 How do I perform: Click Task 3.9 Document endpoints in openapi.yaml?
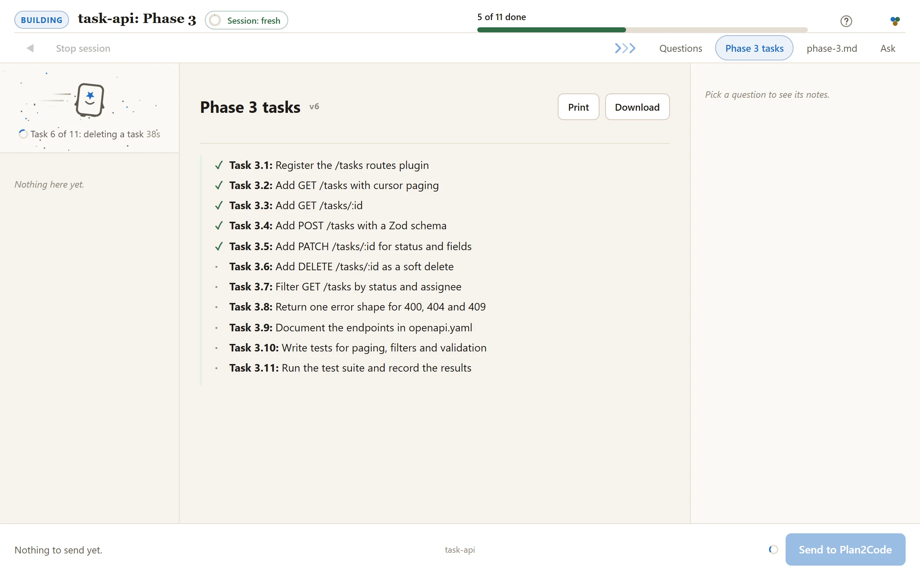350,328
